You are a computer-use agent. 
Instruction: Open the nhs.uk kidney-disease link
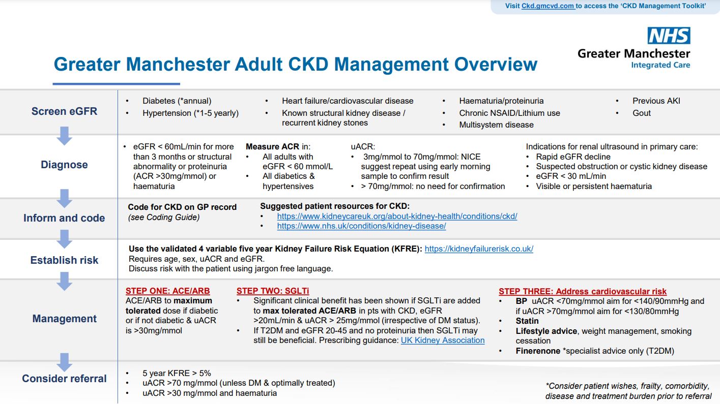point(361,226)
